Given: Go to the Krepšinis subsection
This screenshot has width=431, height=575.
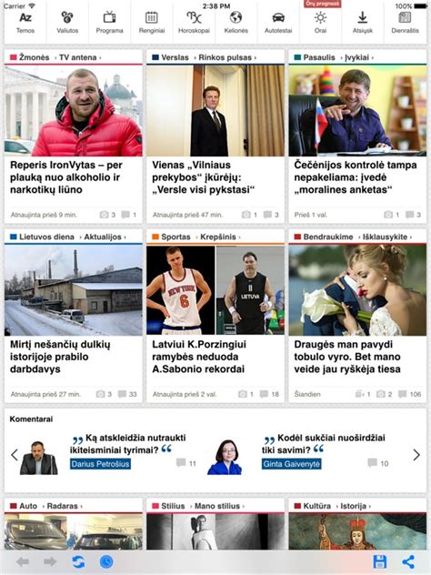Looking at the screenshot, I should [218, 237].
